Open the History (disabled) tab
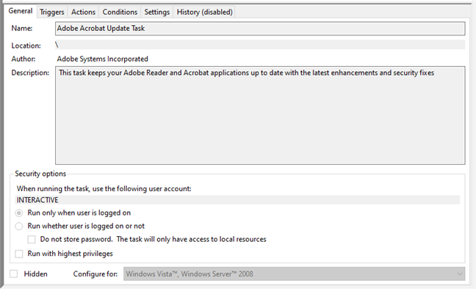Image resolution: width=476 pixels, height=289 pixels. [205, 12]
